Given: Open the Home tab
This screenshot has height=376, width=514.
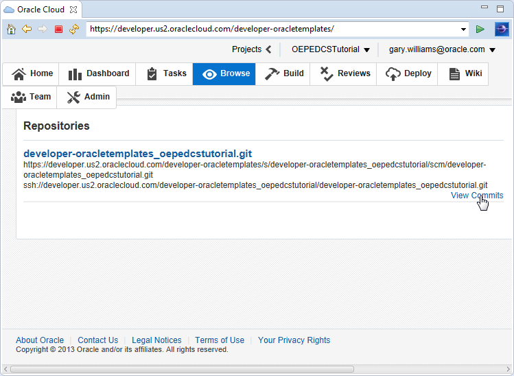Looking at the screenshot, I should pyautogui.click(x=31, y=73).
